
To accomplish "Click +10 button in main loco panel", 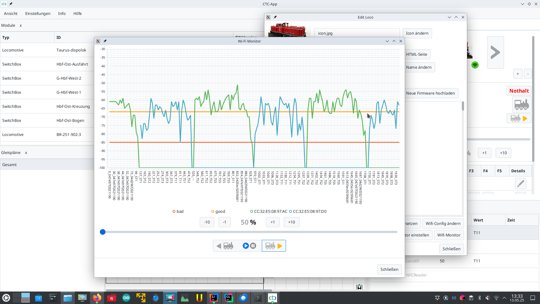I will (503, 153).
